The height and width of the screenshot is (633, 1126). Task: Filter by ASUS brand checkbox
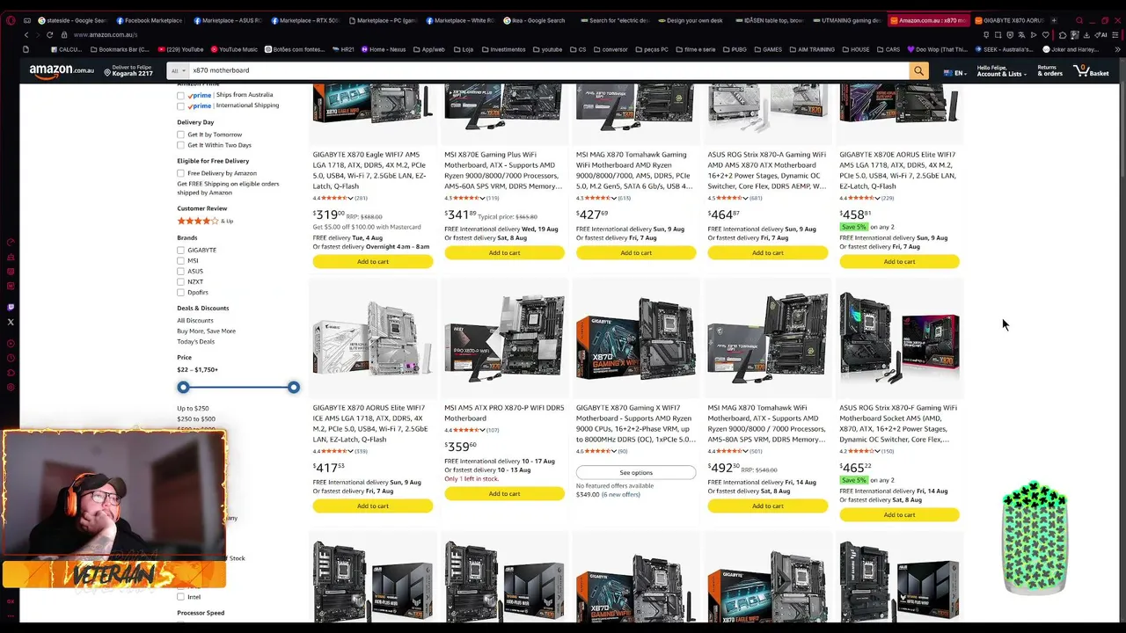click(x=180, y=271)
